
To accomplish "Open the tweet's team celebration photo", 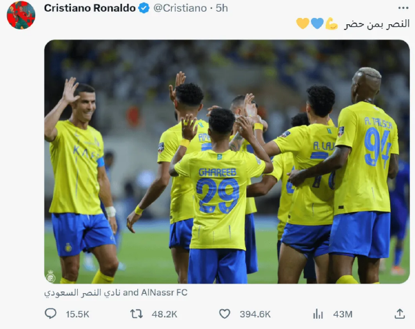I will pyautogui.click(x=227, y=162).
